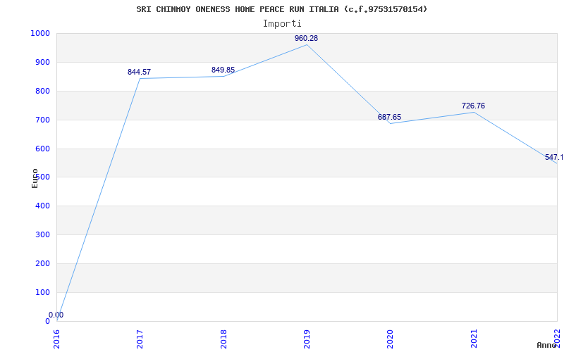Click the 600 y-axis value
The image size is (564, 352).
[43, 149]
